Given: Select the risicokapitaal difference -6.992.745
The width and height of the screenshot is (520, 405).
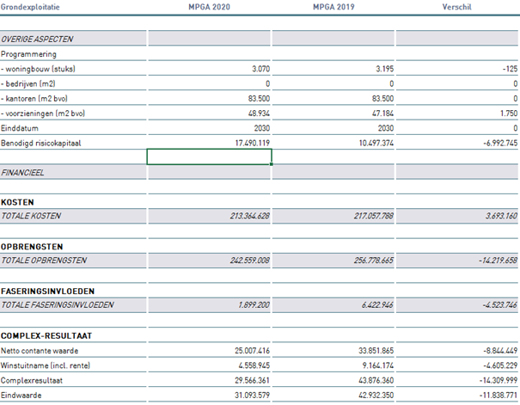Looking at the screenshot, I should pos(493,143).
